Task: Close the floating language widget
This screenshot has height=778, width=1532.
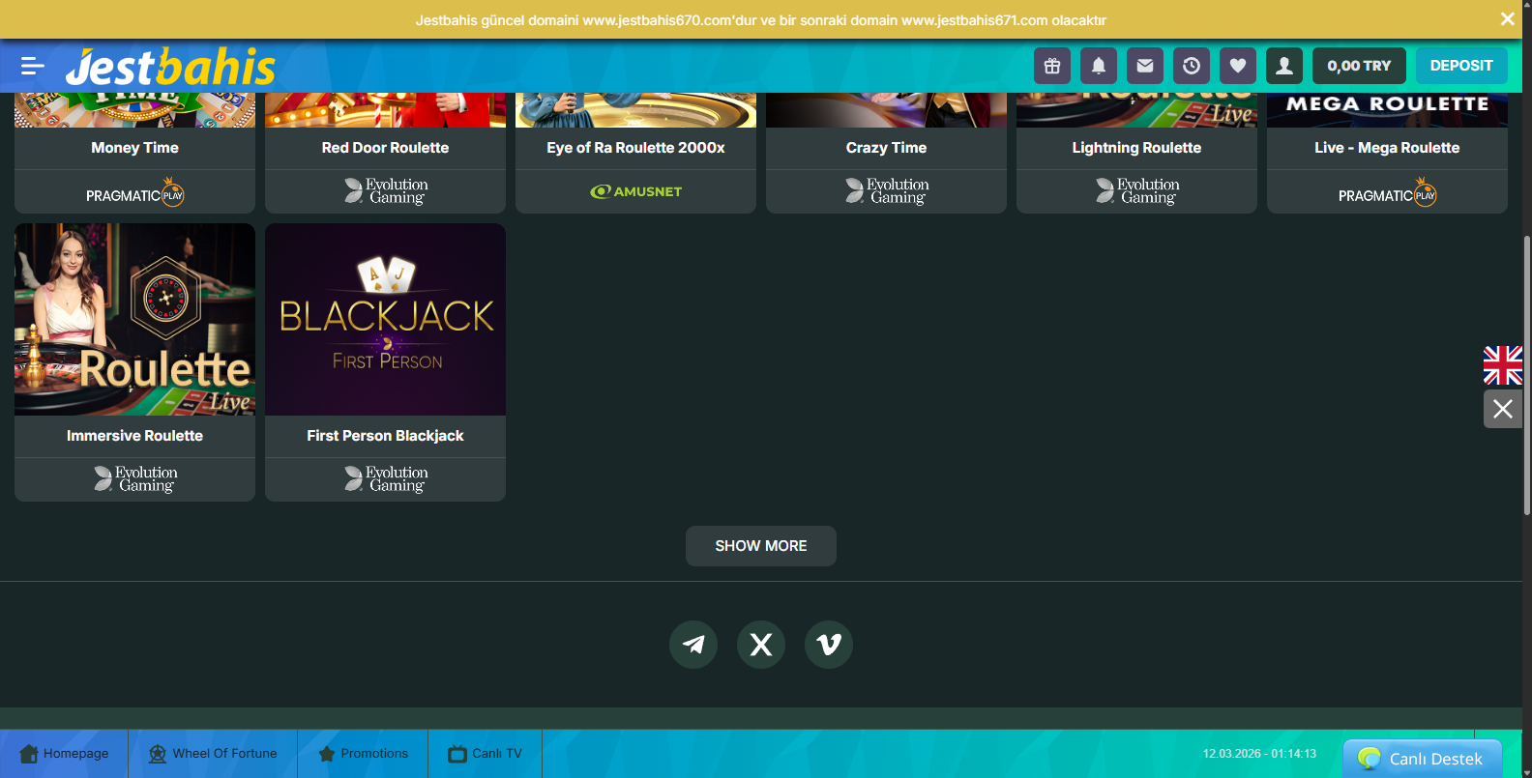Action: (1503, 409)
